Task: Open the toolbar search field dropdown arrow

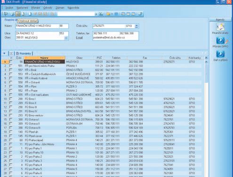Action: 96,14
